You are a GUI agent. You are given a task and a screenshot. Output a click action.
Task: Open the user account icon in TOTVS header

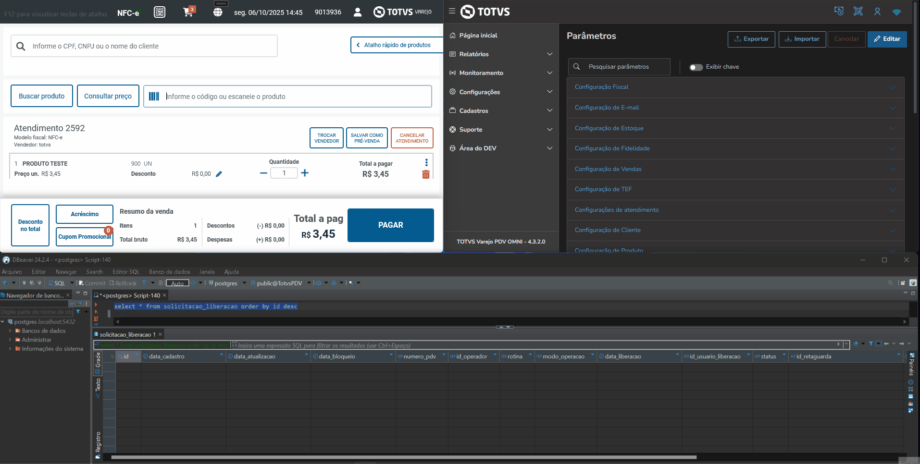(x=877, y=12)
